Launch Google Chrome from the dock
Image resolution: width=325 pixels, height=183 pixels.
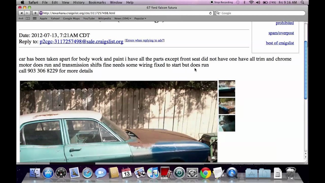coord(205,173)
